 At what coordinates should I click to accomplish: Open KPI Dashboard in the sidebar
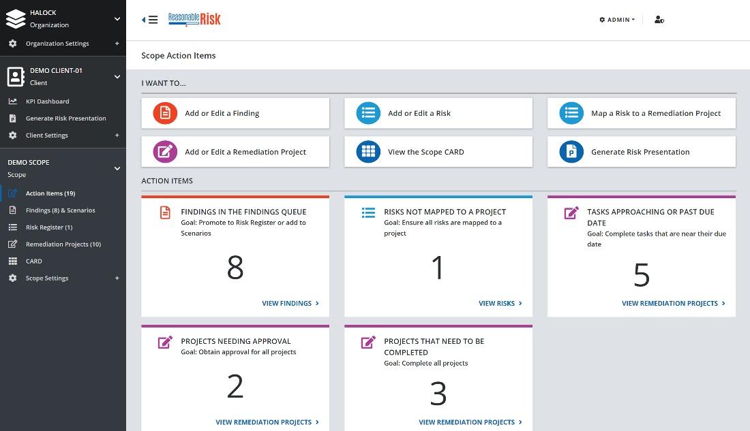pyautogui.click(x=47, y=101)
